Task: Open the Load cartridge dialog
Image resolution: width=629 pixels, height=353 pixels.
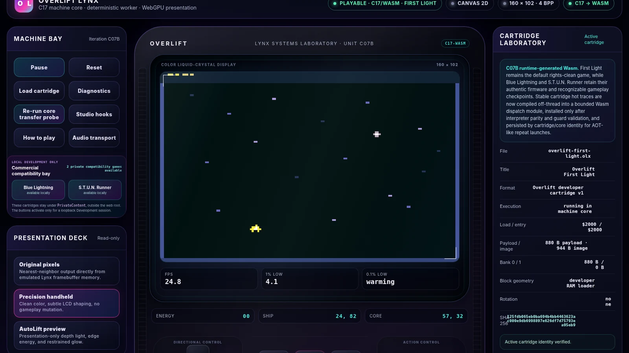Action: [x=39, y=91]
